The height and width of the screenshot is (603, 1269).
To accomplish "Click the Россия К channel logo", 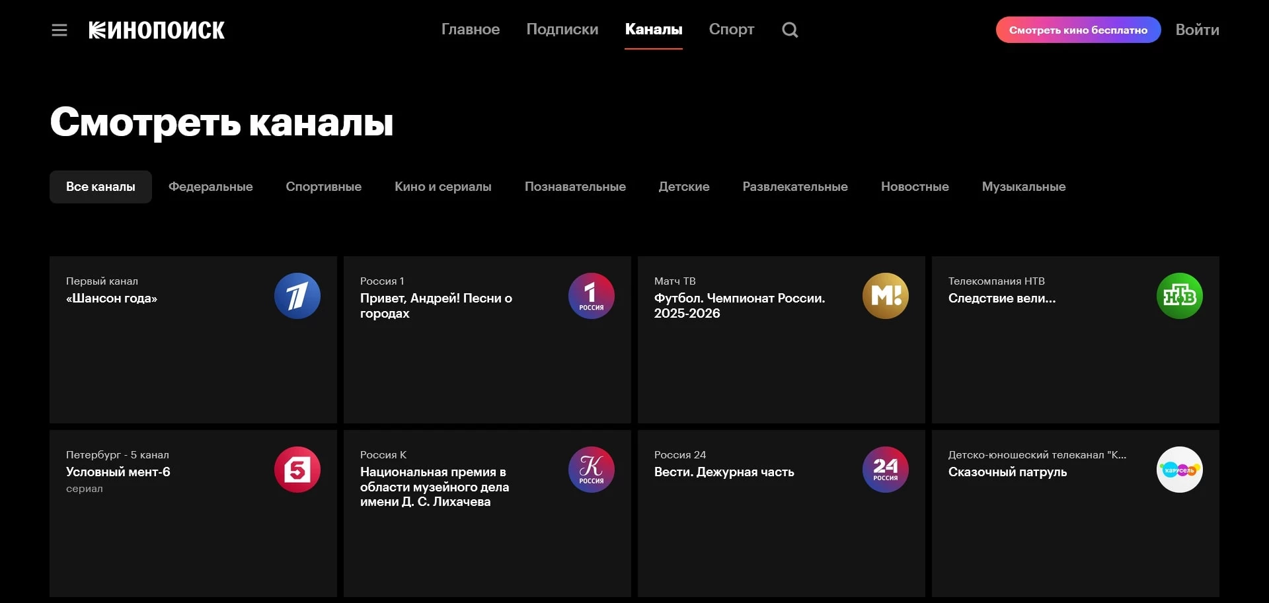I will pos(591,469).
